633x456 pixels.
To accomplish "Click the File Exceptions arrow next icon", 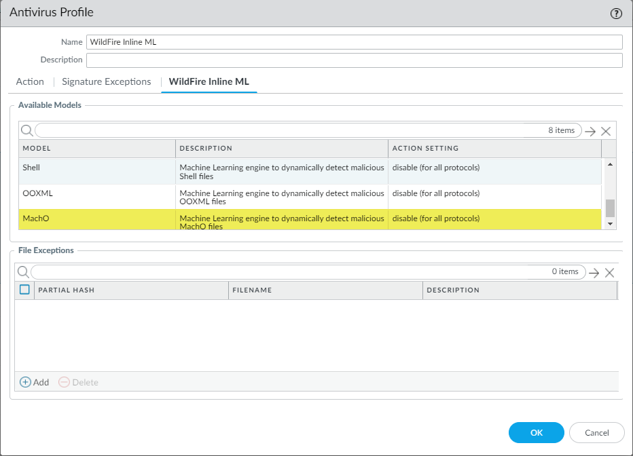I will [x=594, y=272].
